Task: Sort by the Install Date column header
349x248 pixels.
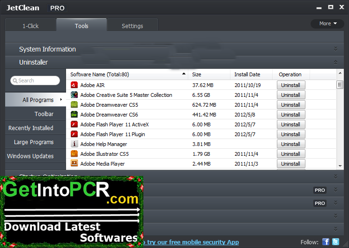Action: [x=251, y=74]
